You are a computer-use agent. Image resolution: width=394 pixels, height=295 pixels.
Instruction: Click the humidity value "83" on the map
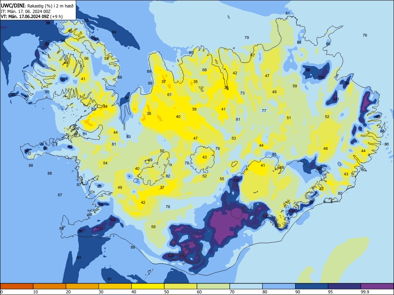click(x=128, y=137)
